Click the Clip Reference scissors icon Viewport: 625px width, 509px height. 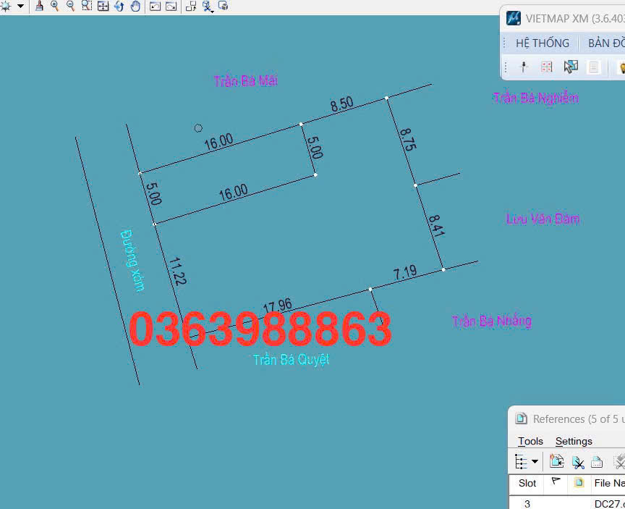[577, 461]
